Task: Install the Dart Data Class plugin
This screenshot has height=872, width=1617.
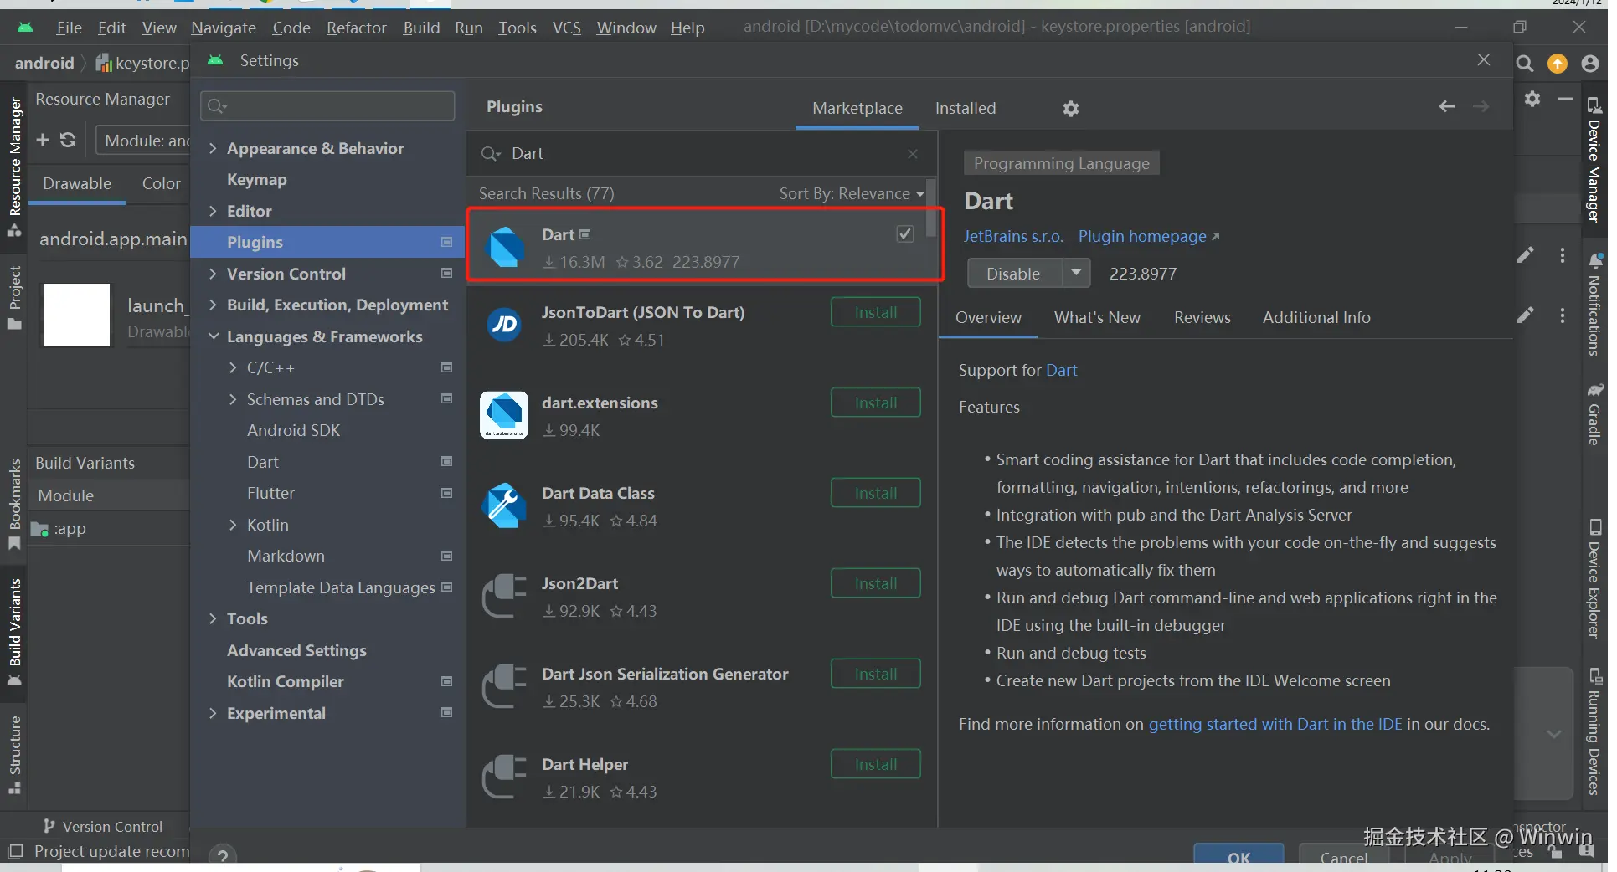Action: pyautogui.click(x=876, y=494)
